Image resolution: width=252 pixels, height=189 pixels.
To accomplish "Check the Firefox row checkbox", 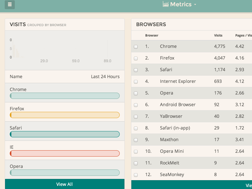I will point(136,58).
